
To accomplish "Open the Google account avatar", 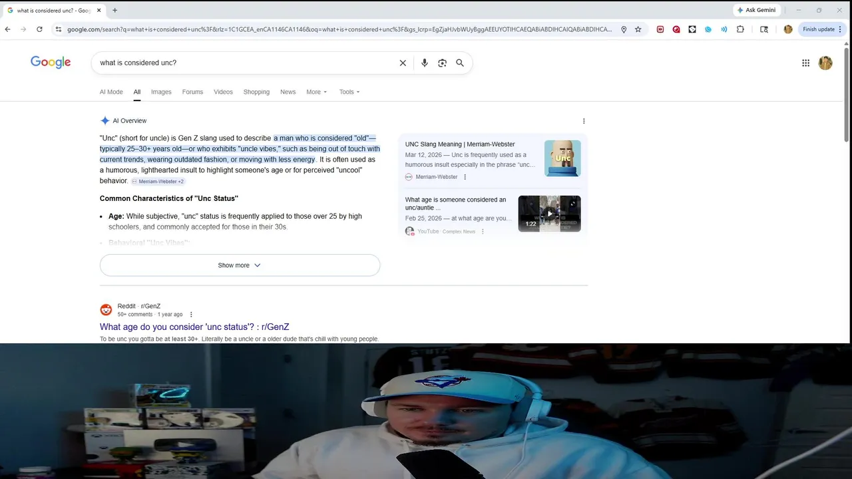I will click(x=825, y=63).
